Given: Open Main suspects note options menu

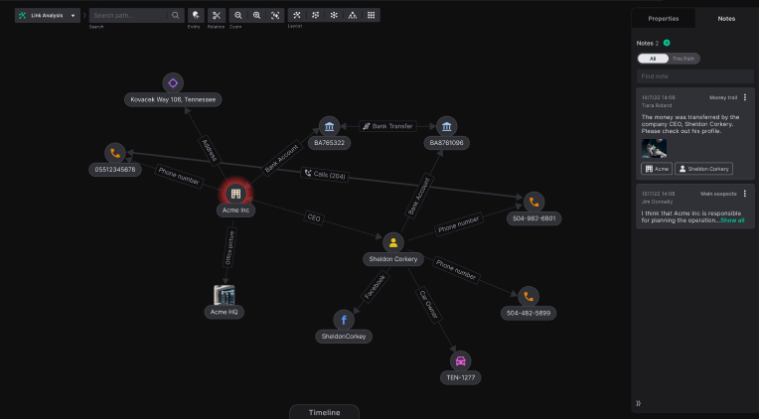Looking at the screenshot, I should (x=745, y=194).
